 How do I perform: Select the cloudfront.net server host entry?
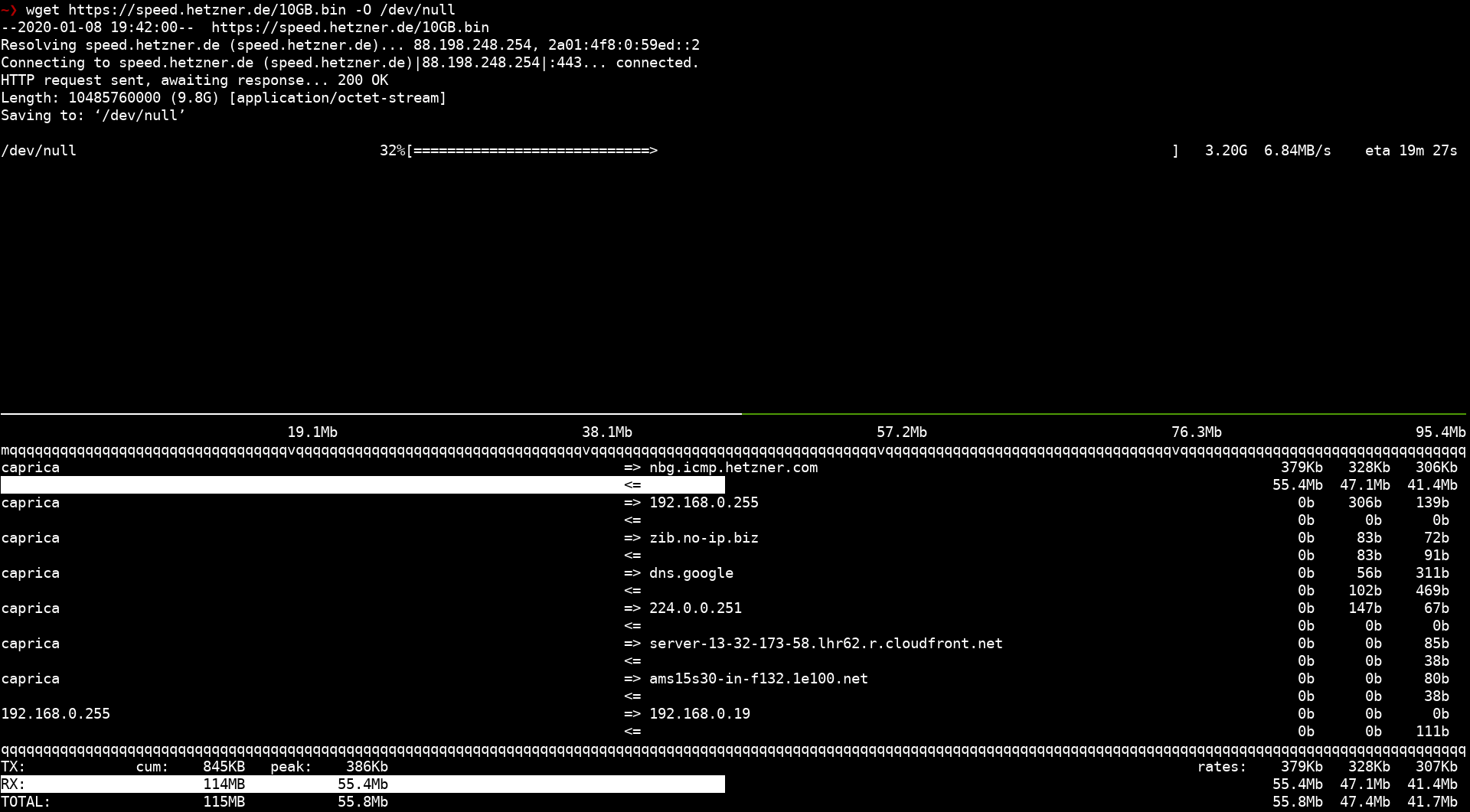point(826,644)
